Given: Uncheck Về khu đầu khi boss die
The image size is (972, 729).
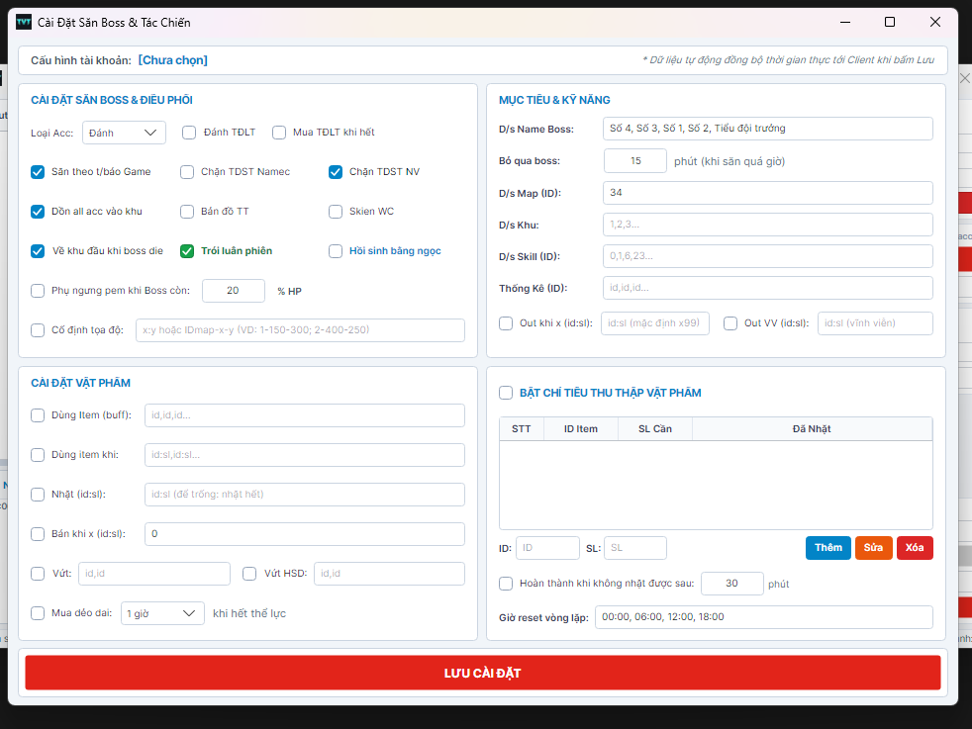Looking at the screenshot, I should [38, 251].
